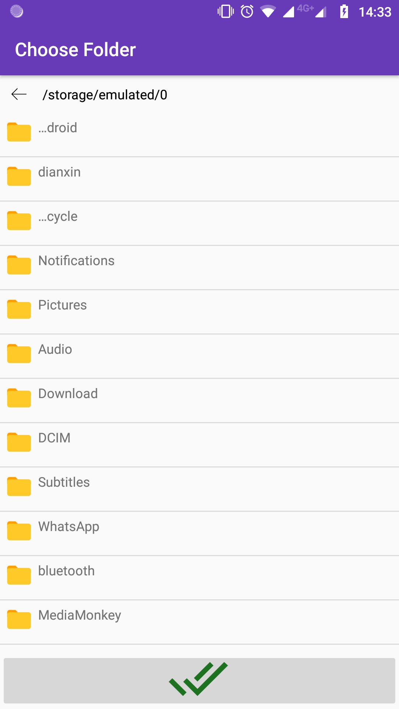This screenshot has height=709, width=399.
Task: Click the Audio folder icon
Action: click(x=19, y=353)
